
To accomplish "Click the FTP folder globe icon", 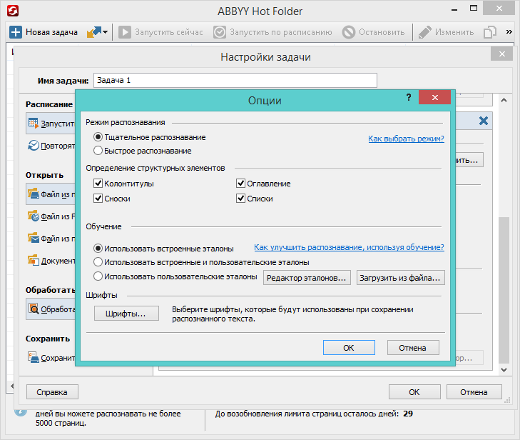I will (33, 216).
